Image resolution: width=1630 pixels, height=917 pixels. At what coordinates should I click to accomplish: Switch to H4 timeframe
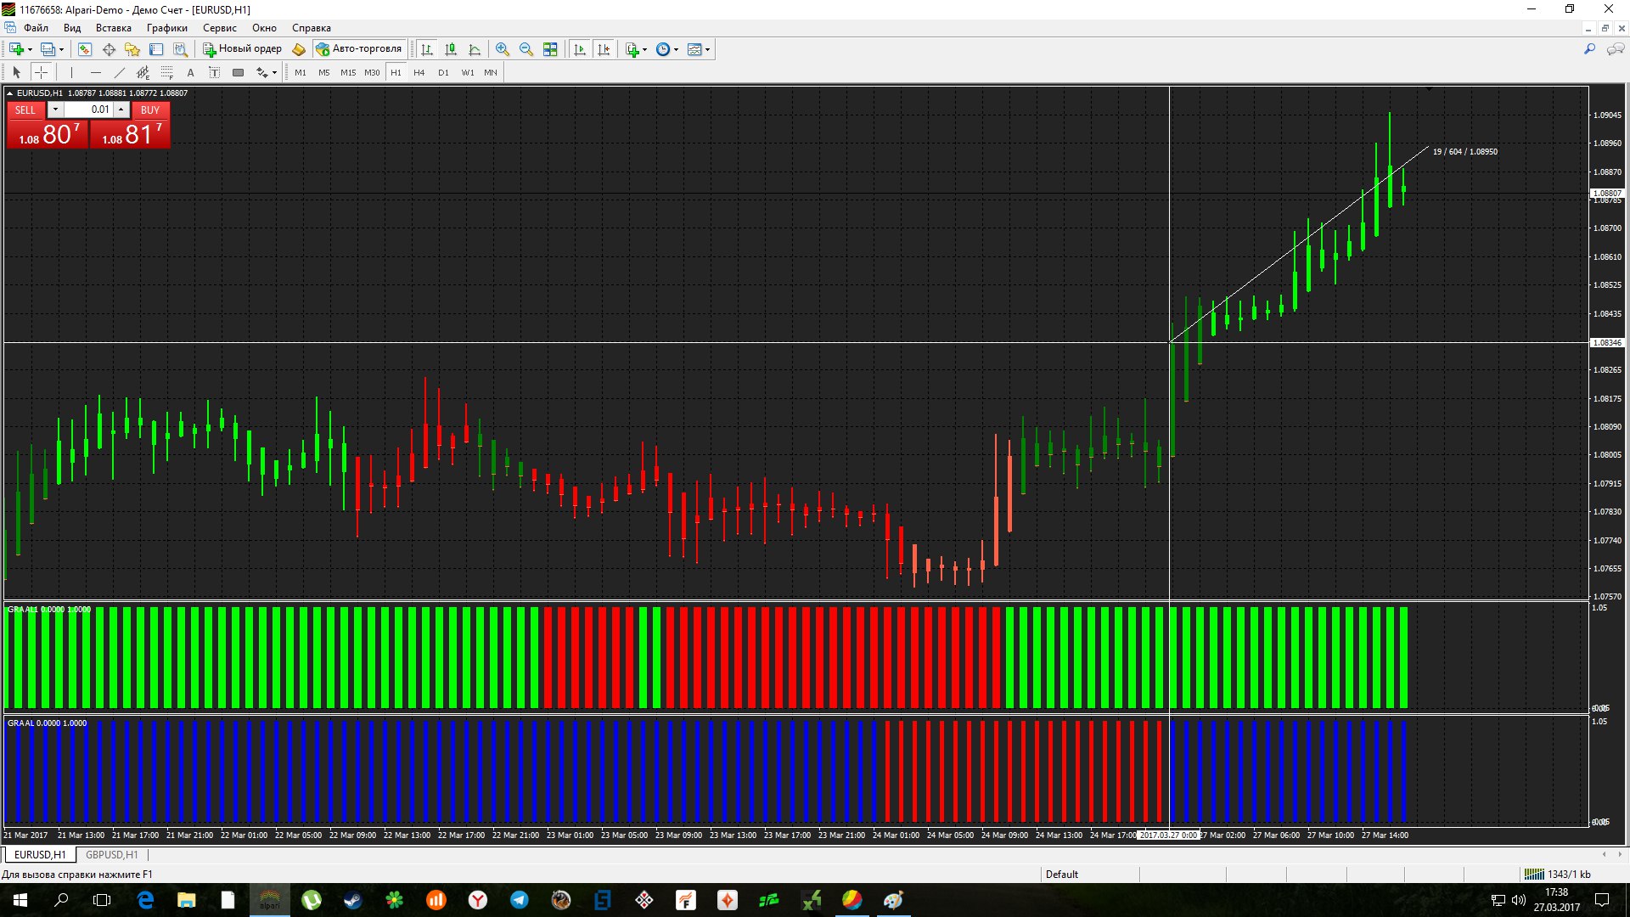419,73
